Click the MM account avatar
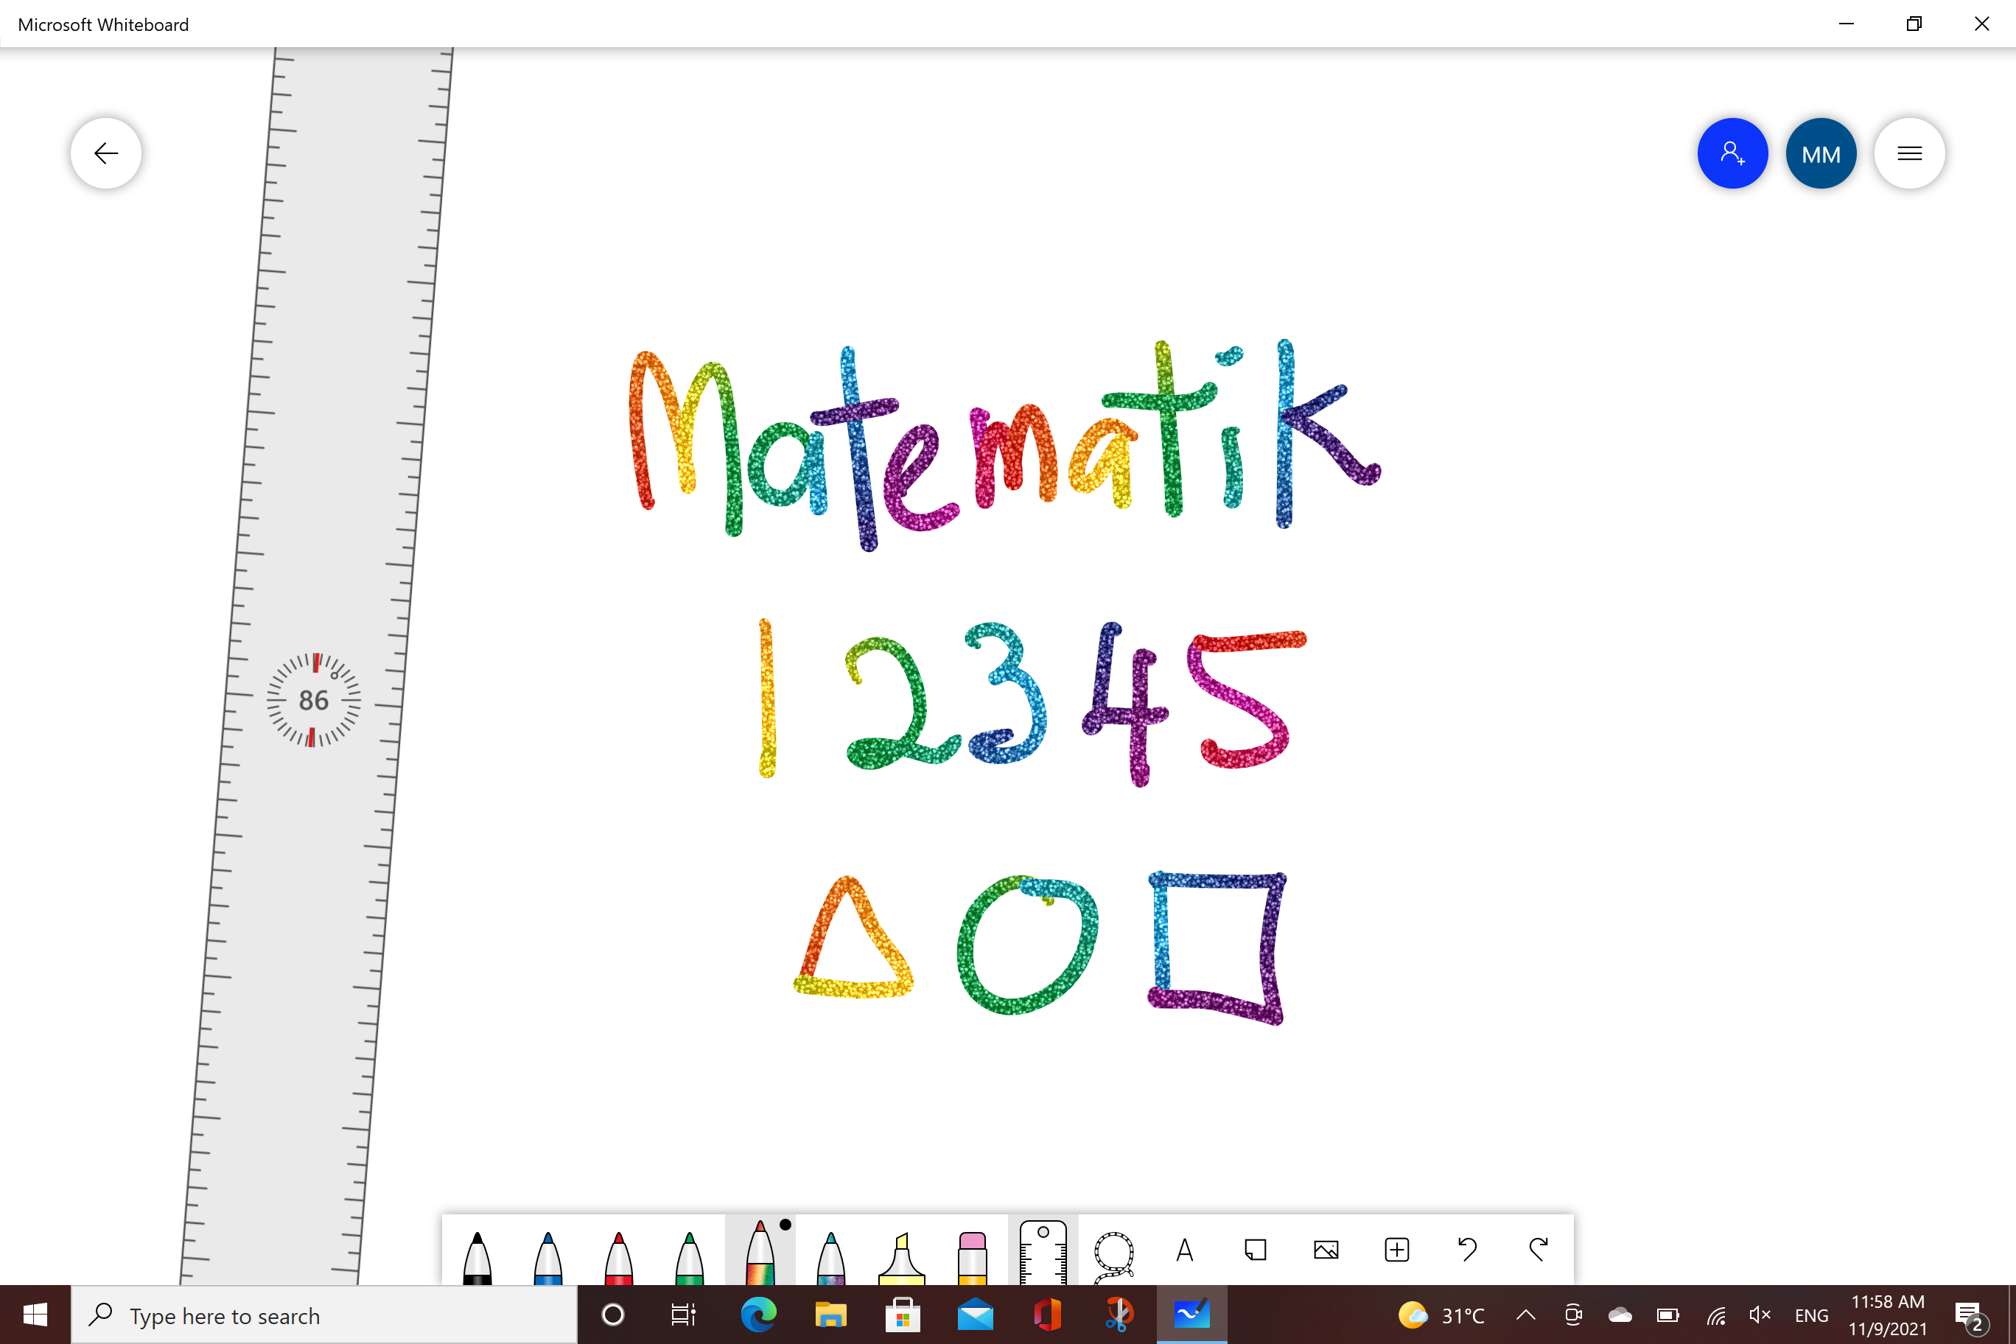 1821,153
